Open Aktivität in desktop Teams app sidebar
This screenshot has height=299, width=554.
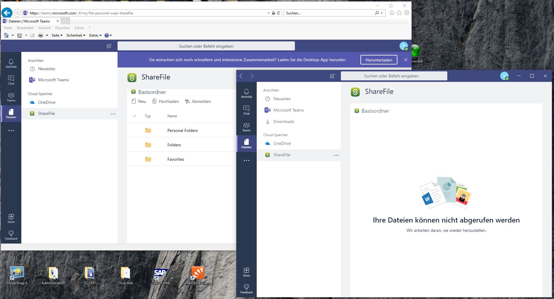click(246, 93)
